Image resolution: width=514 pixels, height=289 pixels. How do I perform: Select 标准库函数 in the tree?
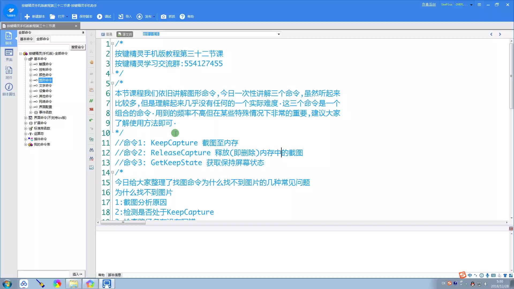click(42, 128)
